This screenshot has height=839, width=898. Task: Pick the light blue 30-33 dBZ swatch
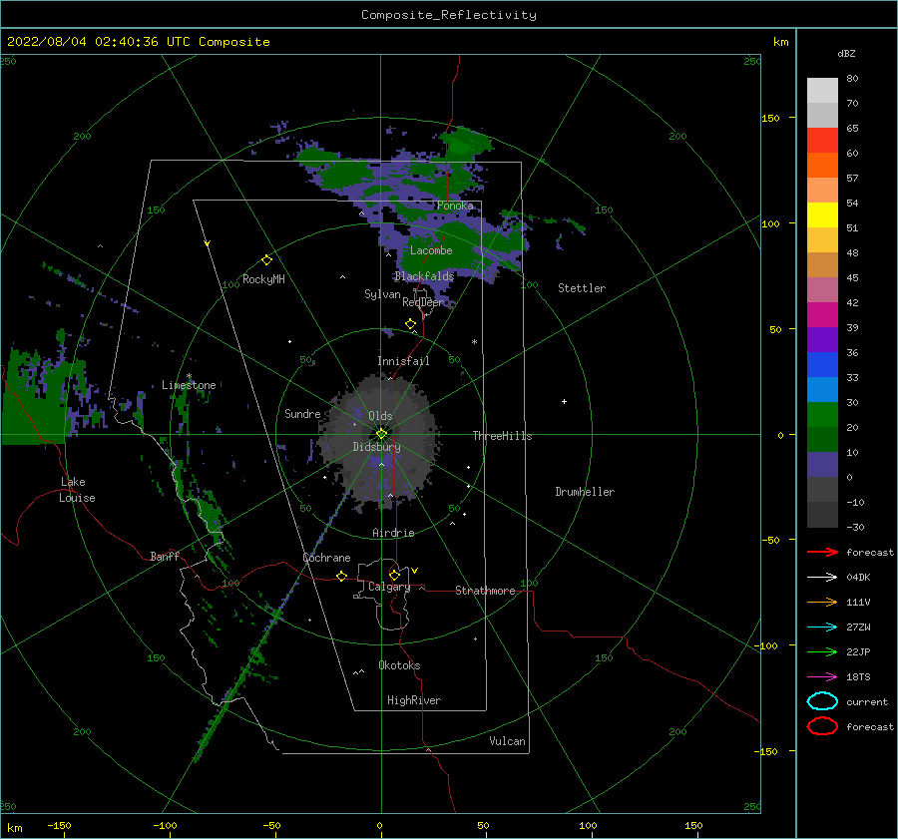point(822,390)
